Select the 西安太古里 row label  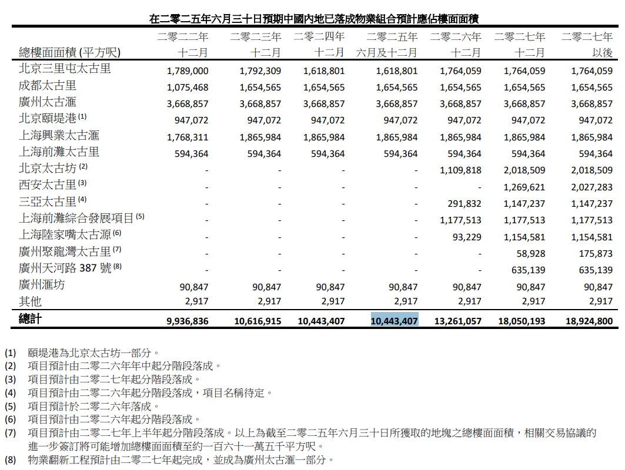tap(48, 184)
